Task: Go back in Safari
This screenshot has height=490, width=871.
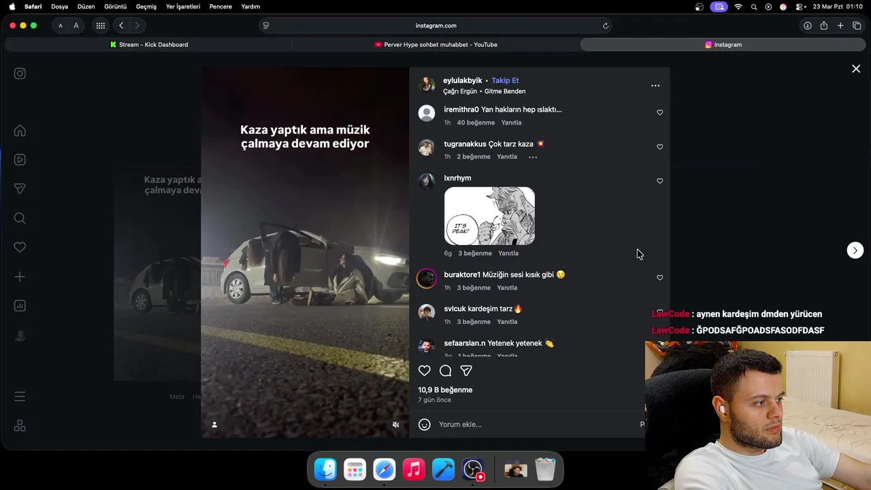Action: pos(121,26)
